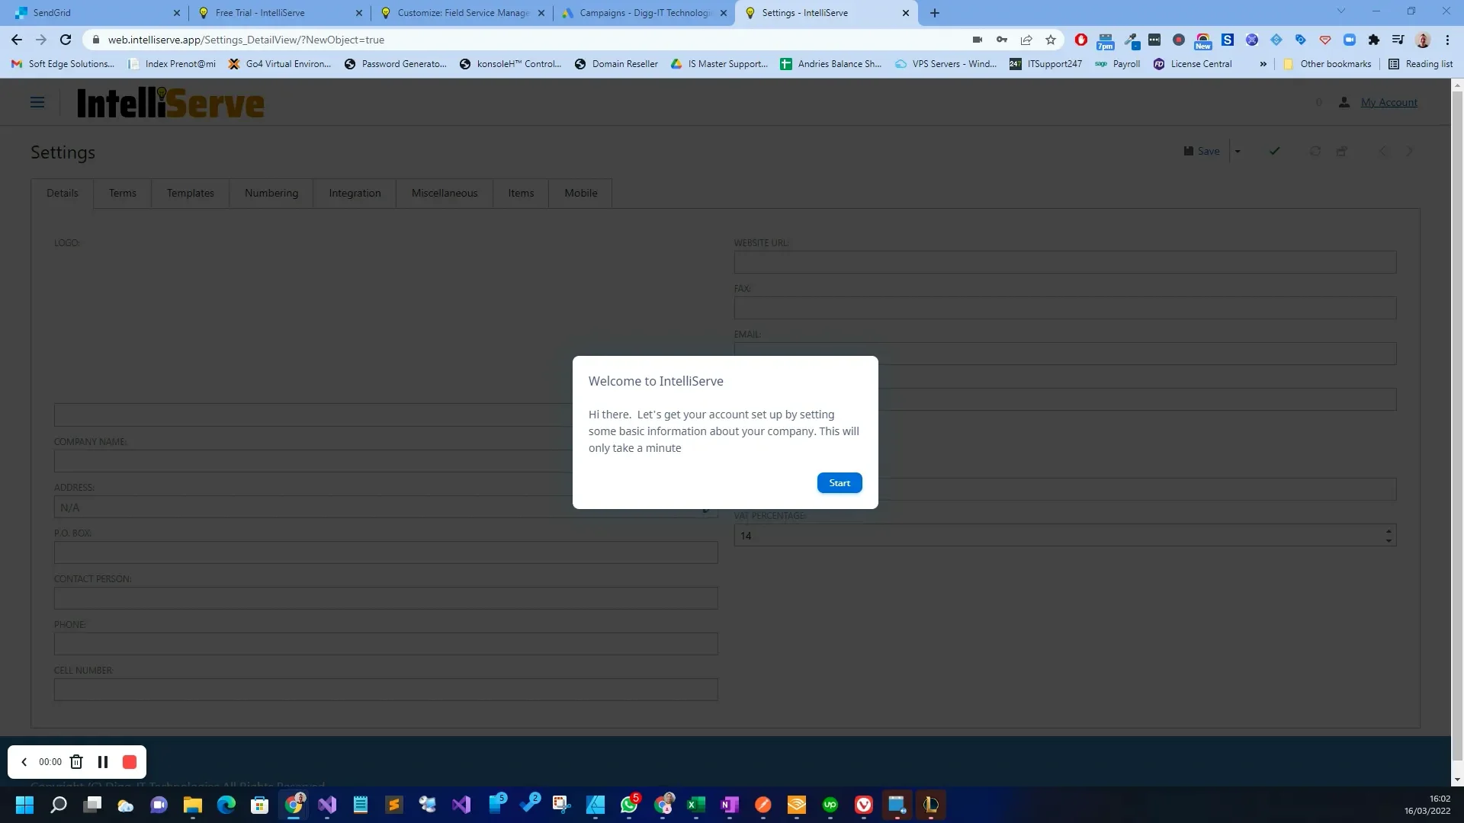Switch to the Templates tab

(x=190, y=193)
